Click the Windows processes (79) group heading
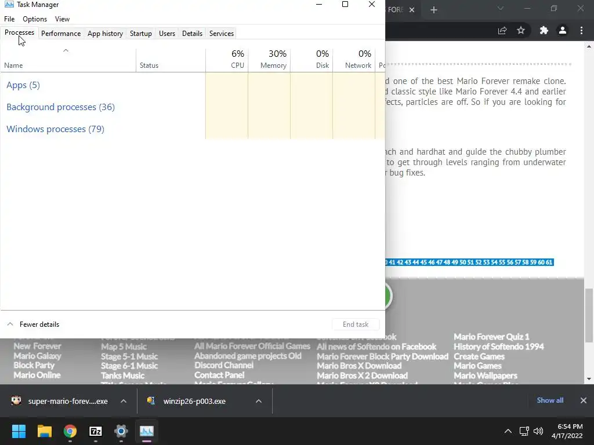Screen dimensions: 594x445 (55, 129)
